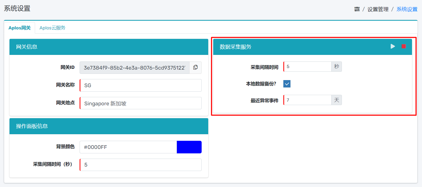This screenshot has height=187, width=422.
Task: Focus the 采集间隔时间（秒）field in 操作面板信息
Action: click(140, 165)
